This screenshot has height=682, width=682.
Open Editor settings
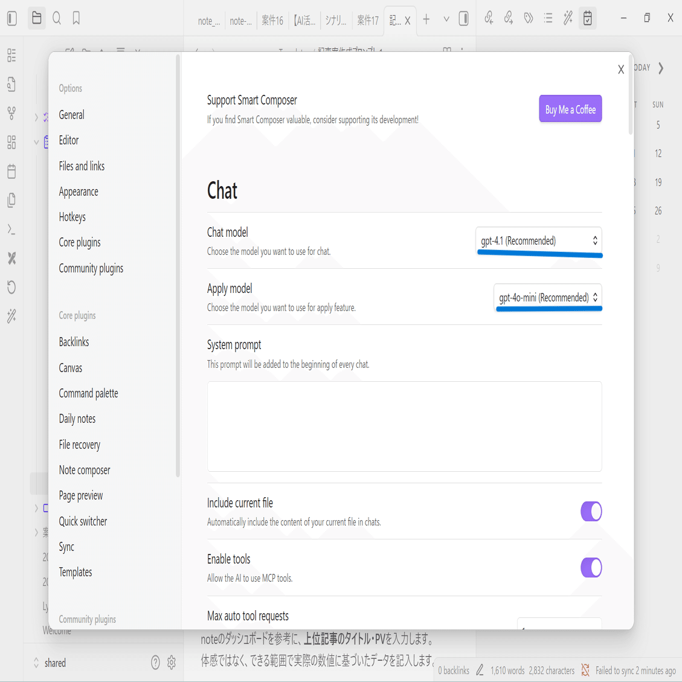pos(69,140)
